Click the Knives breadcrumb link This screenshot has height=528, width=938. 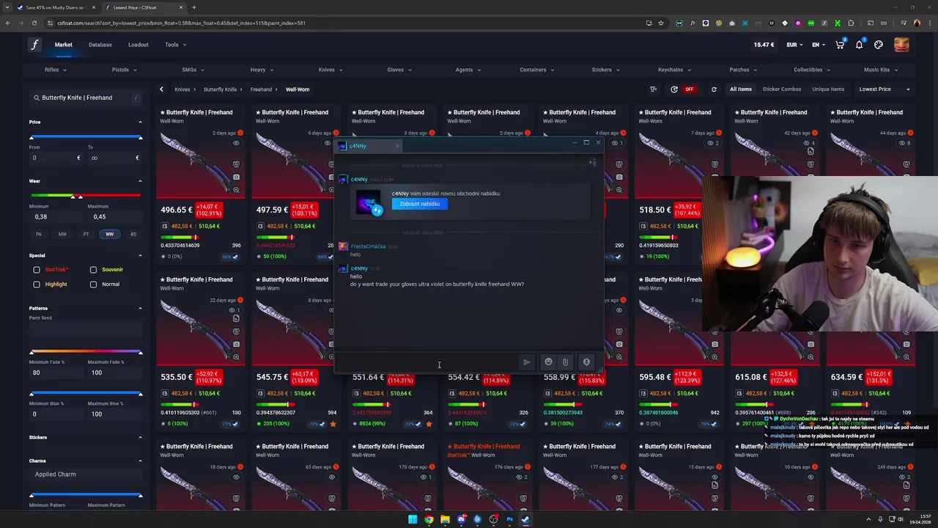coord(182,89)
